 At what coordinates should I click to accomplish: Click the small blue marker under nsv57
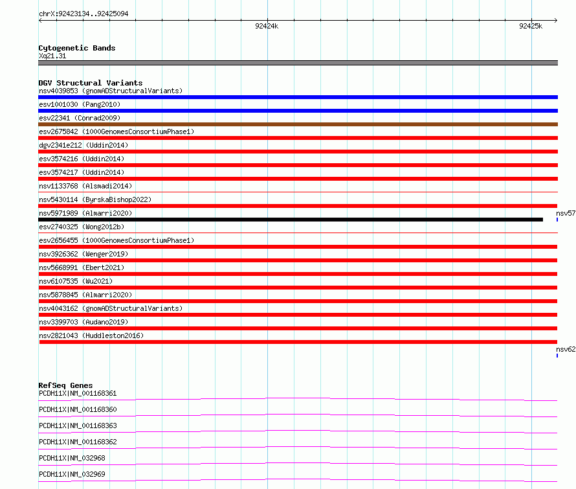557,220
